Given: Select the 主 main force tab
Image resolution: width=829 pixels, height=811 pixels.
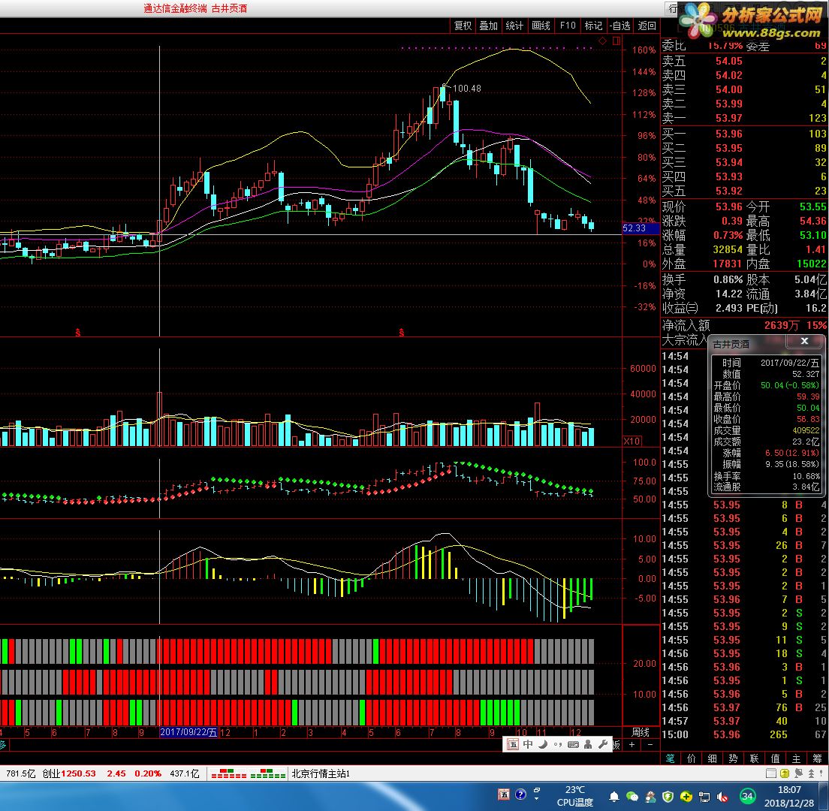Looking at the screenshot, I should [797, 758].
